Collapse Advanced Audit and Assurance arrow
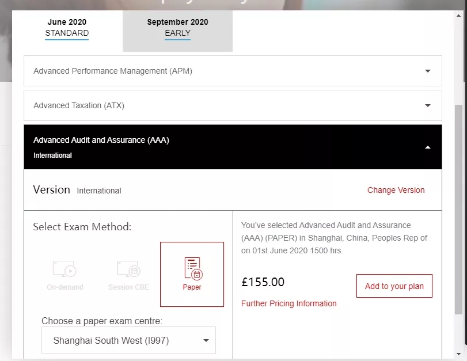The width and height of the screenshot is (467, 361). pyautogui.click(x=427, y=147)
